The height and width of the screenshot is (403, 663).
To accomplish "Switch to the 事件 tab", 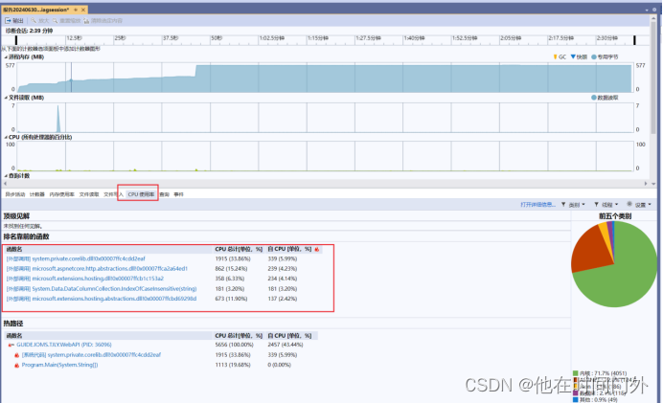I will click(179, 194).
